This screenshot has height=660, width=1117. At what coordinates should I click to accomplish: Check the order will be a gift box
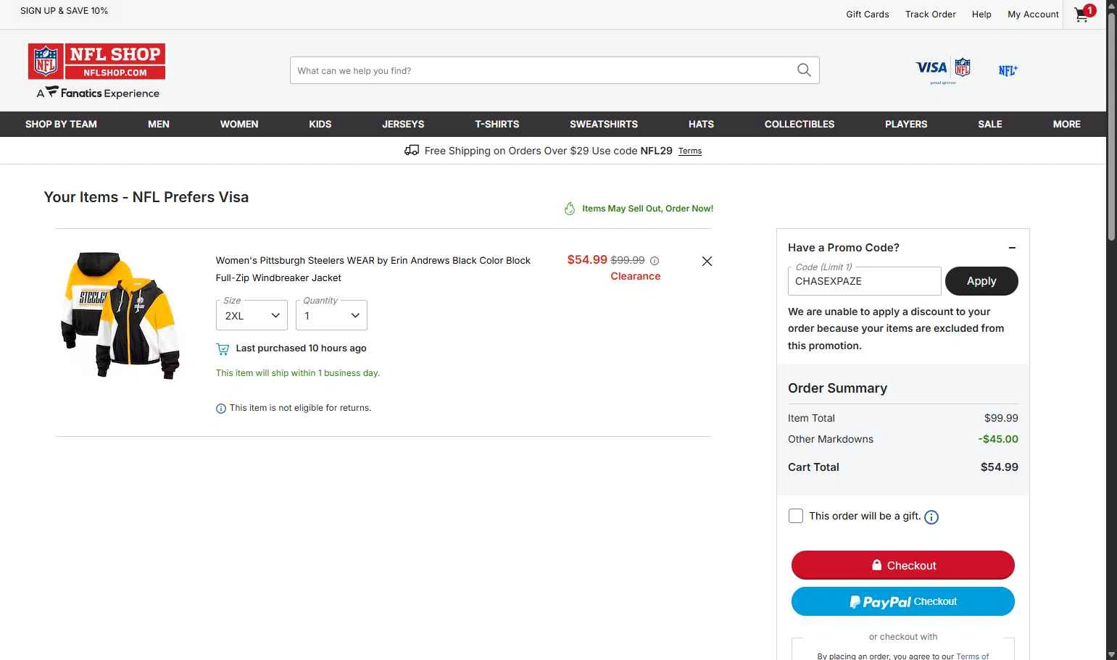click(x=796, y=516)
